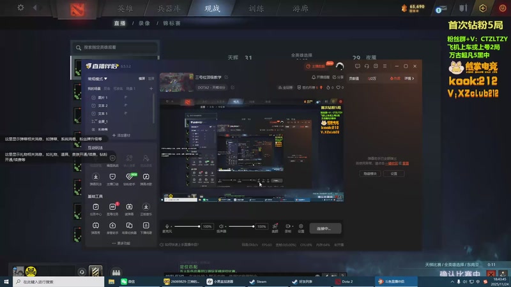Open 主播数据 streamer data button
This screenshot has height=287, width=511.
[316, 66]
